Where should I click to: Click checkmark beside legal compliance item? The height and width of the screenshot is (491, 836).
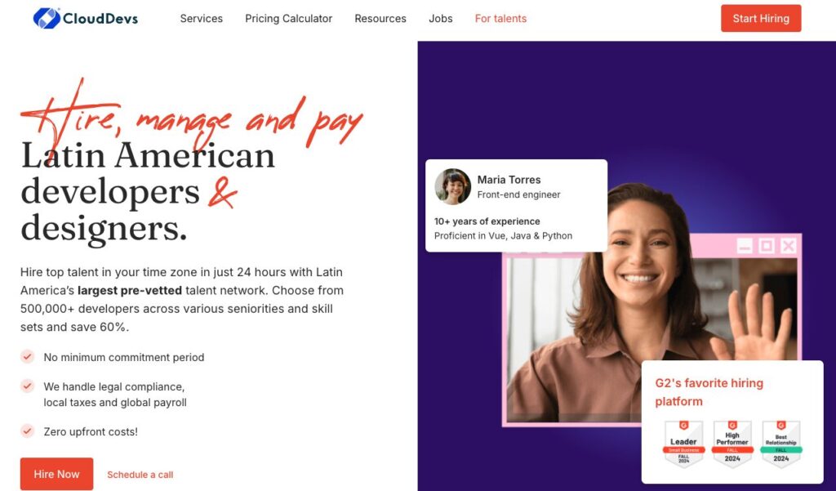(27, 386)
